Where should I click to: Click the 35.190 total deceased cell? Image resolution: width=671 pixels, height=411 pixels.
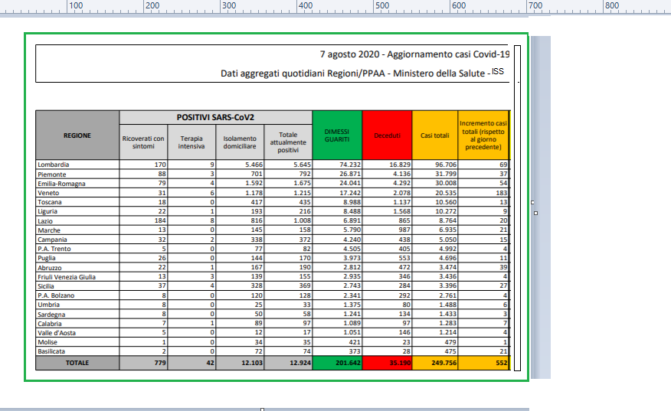click(388, 363)
